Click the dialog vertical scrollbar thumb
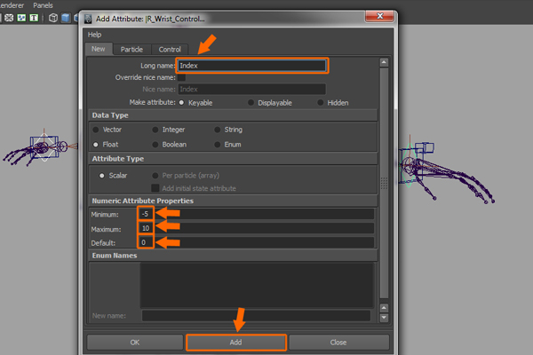 (384, 184)
